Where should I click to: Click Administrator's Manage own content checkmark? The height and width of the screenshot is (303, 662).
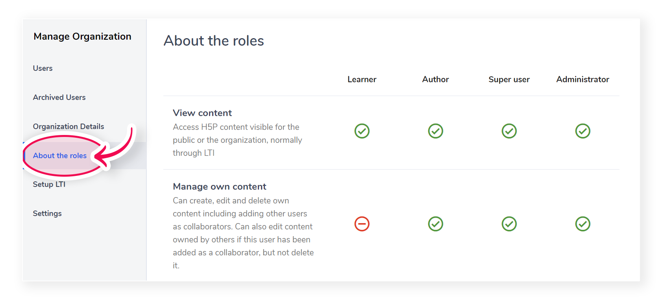coord(582,224)
